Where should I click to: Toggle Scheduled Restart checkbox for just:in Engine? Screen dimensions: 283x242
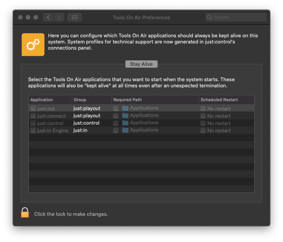pos(203,130)
